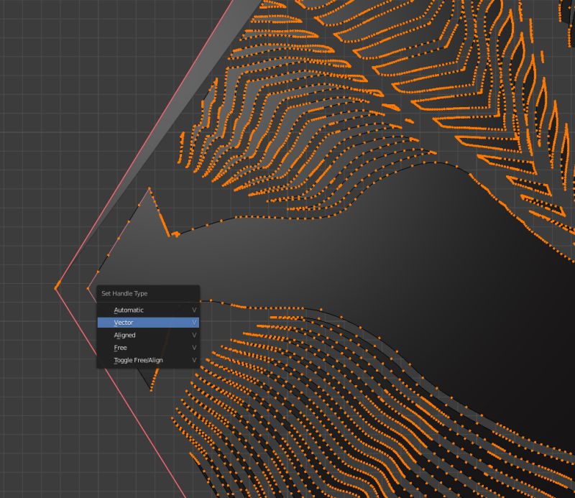Click Toggle Free/Align menu option

click(x=139, y=360)
